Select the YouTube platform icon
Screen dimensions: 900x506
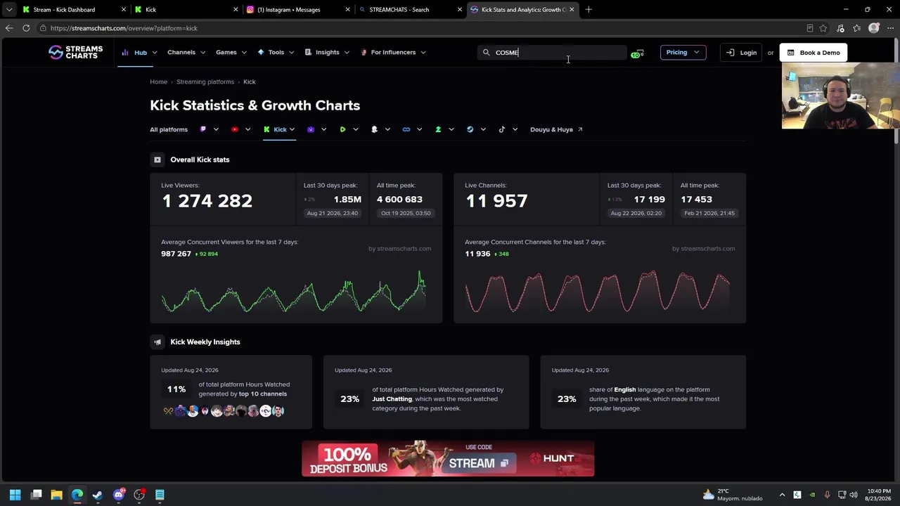click(x=235, y=129)
